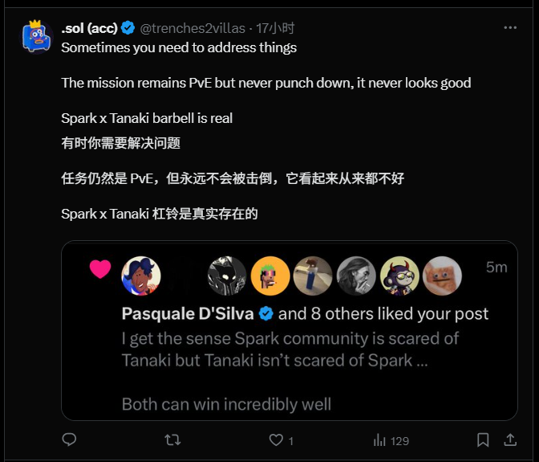Click the dark masked figure avatar
The width and height of the screenshot is (539, 462).
pos(227,276)
